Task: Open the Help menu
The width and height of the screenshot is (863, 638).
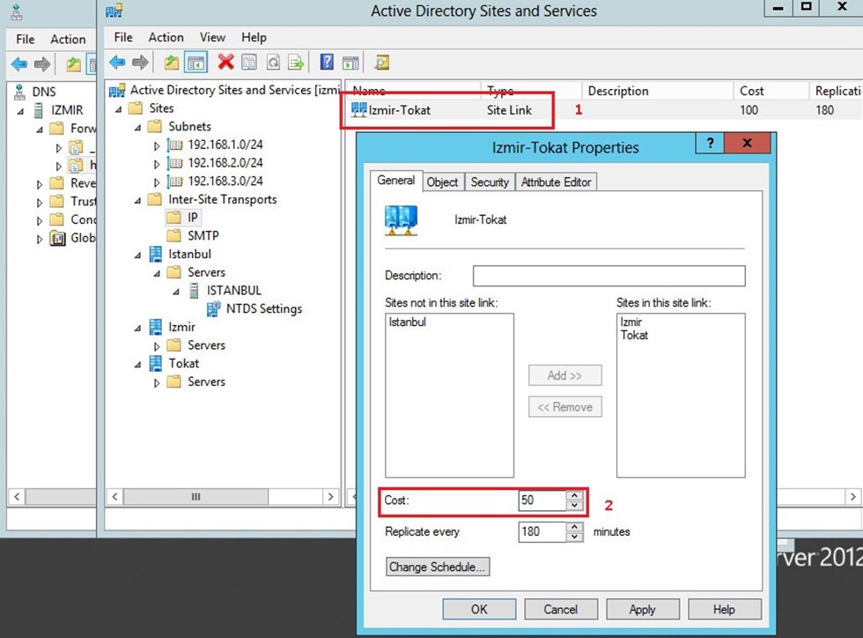Action: pyautogui.click(x=254, y=37)
